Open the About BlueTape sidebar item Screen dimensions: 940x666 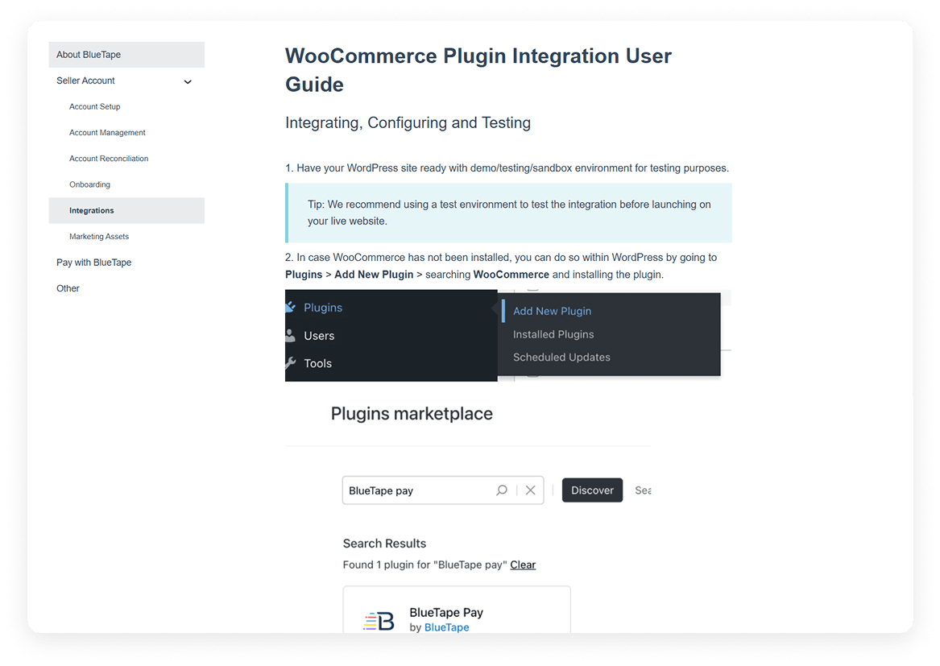(x=126, y=55)
